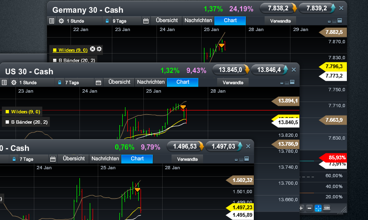Click Verwandte button in 1.496,53 price window
368x220 pixels.
pos(187,159)
